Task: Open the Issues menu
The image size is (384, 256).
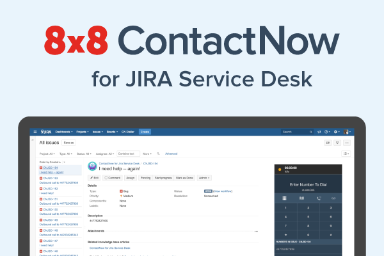Action: coord(98,132)
